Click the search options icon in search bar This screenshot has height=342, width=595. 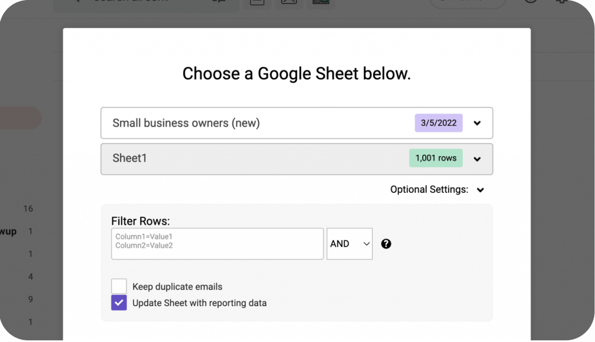(219, 2)
